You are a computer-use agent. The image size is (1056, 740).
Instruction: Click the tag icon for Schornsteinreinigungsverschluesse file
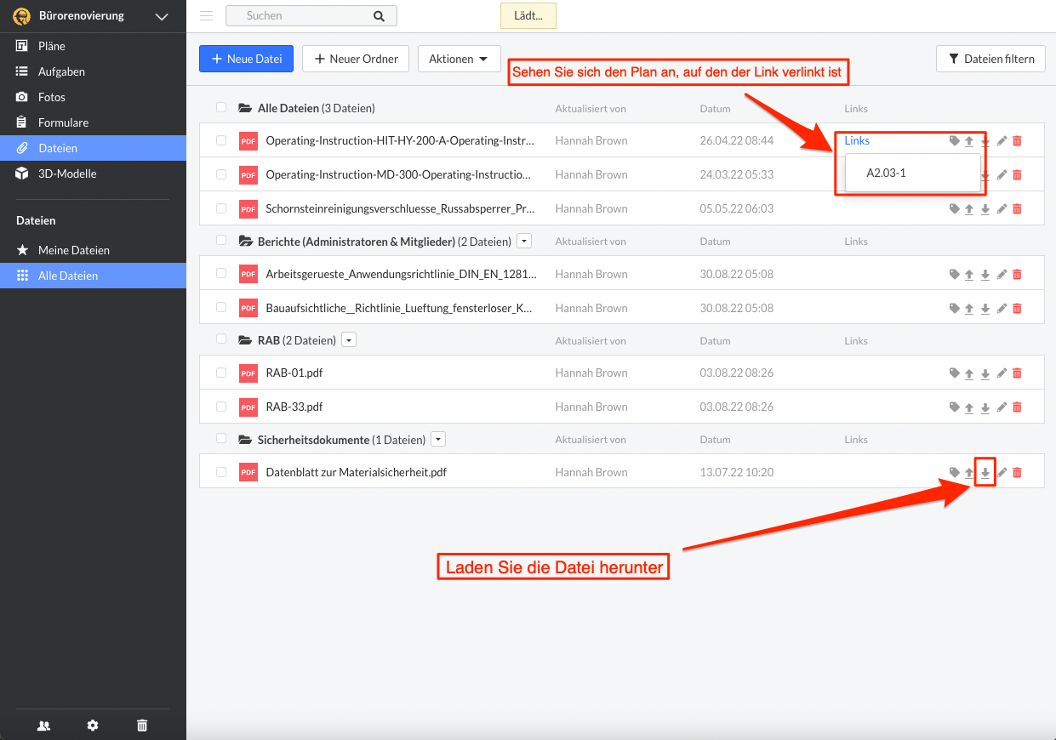[954, 208]
